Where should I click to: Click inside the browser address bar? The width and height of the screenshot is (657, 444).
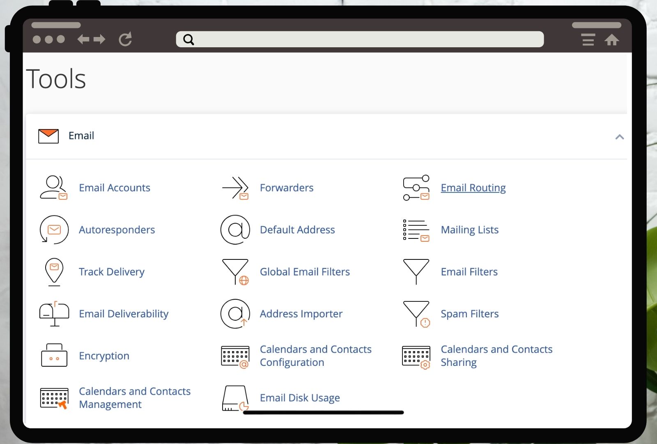point(360,39)
